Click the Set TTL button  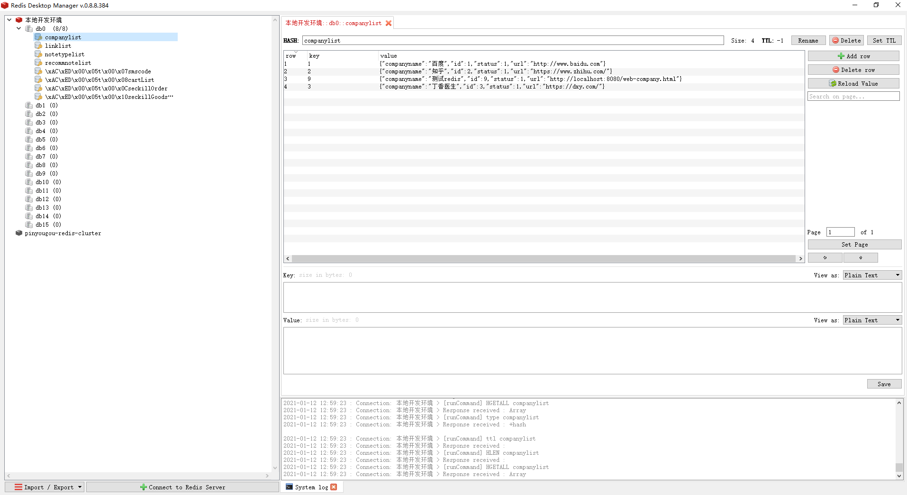(x=884, y=40)
